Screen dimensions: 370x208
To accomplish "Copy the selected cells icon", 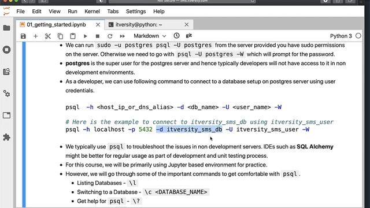I will (x=60, y=36).
